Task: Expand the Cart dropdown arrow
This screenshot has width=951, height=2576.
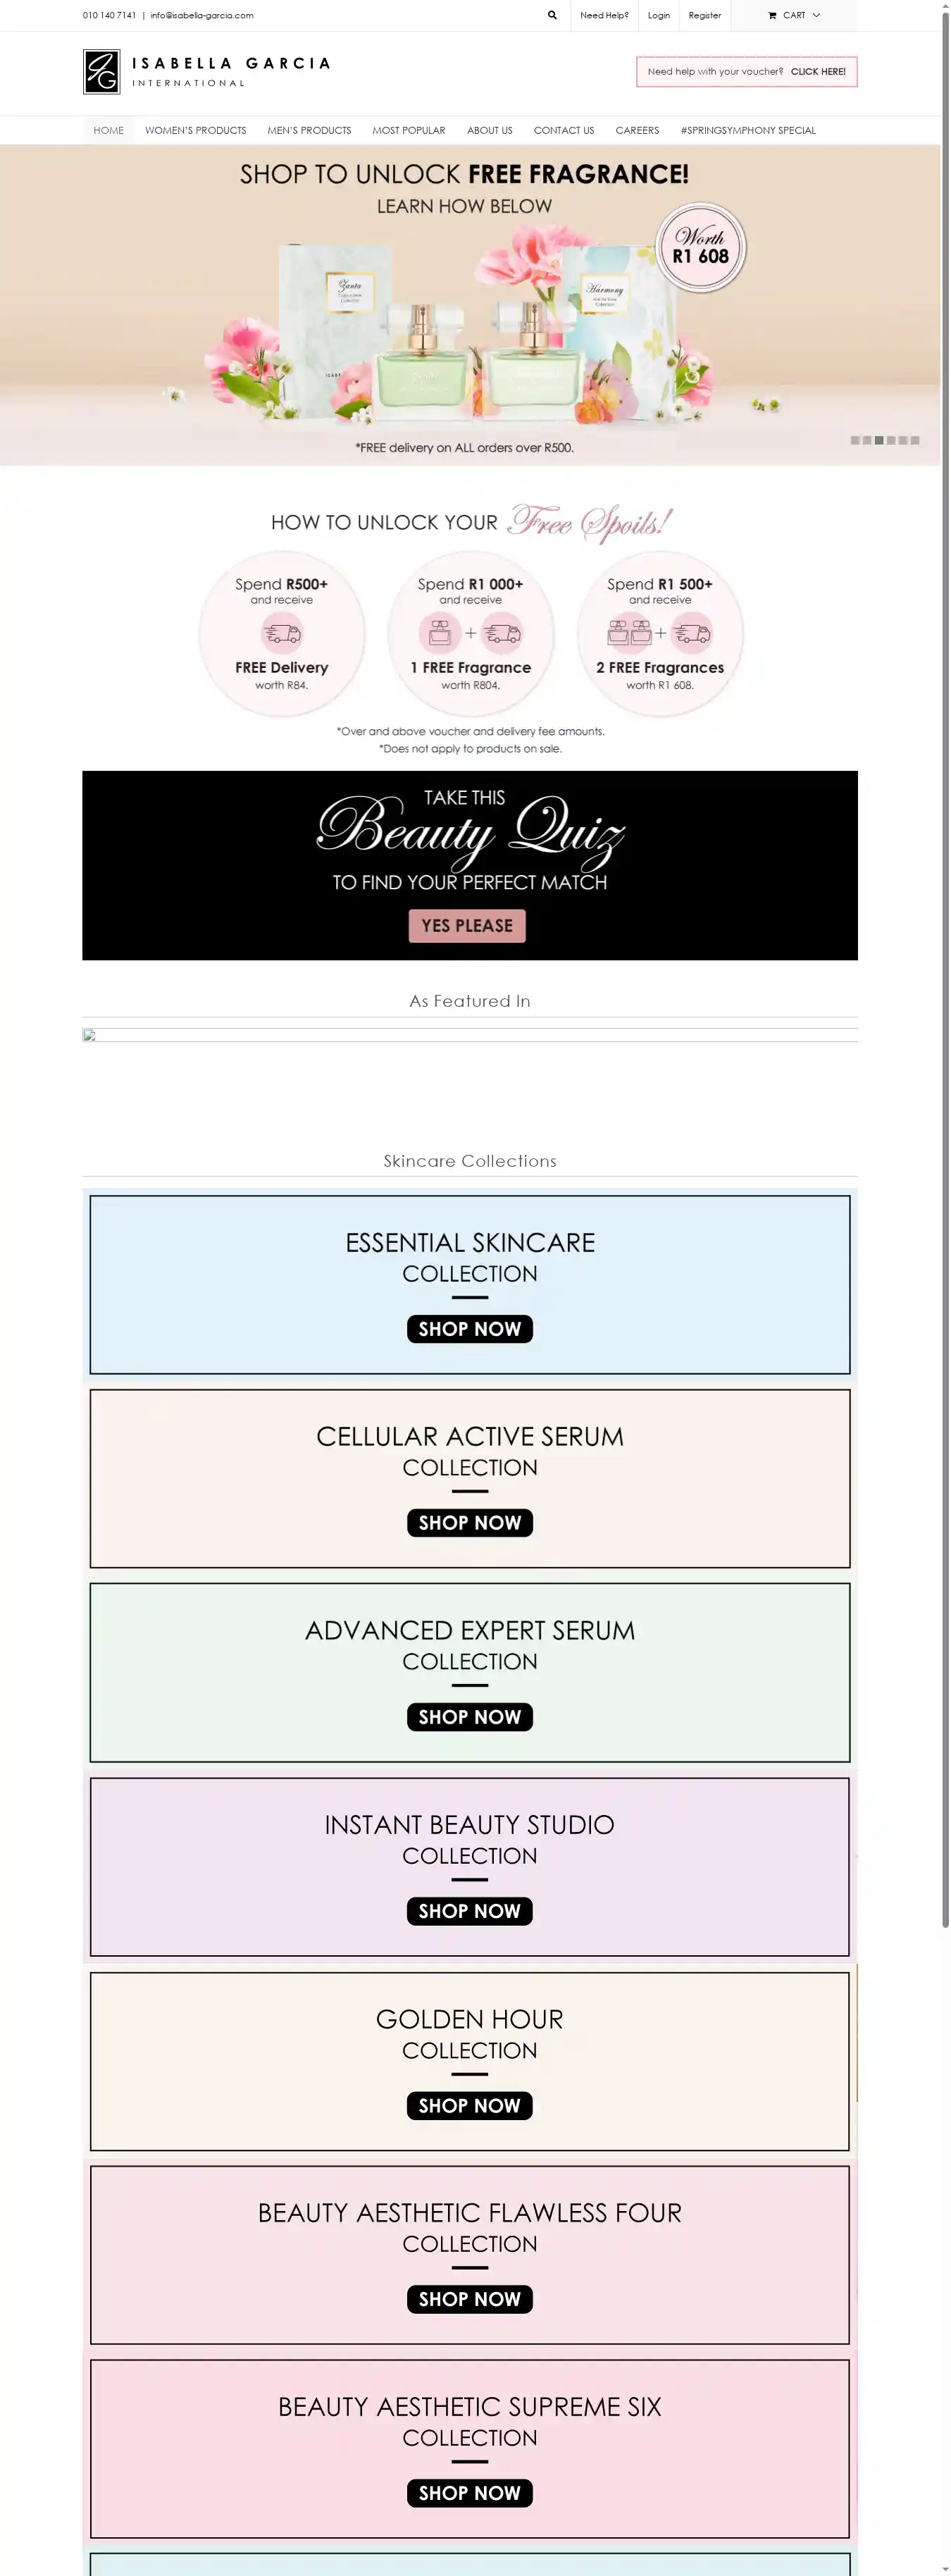Action: pyautogui.click(x=816, y=15)
